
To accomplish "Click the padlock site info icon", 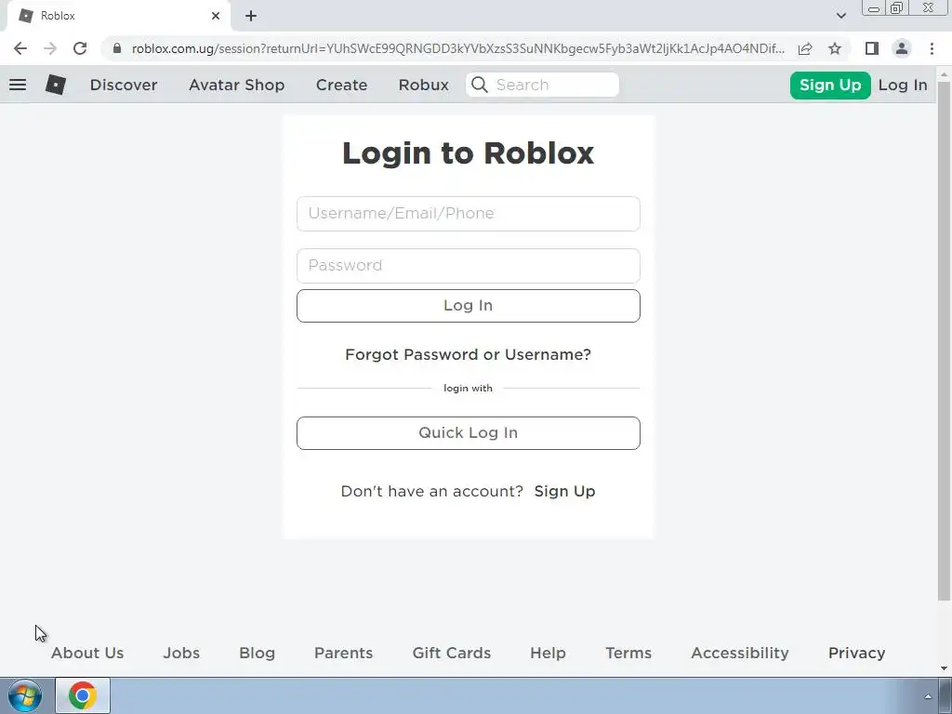I will (117, 48).
